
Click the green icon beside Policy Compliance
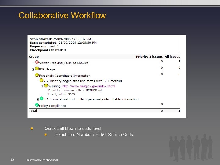click(37, 105)
